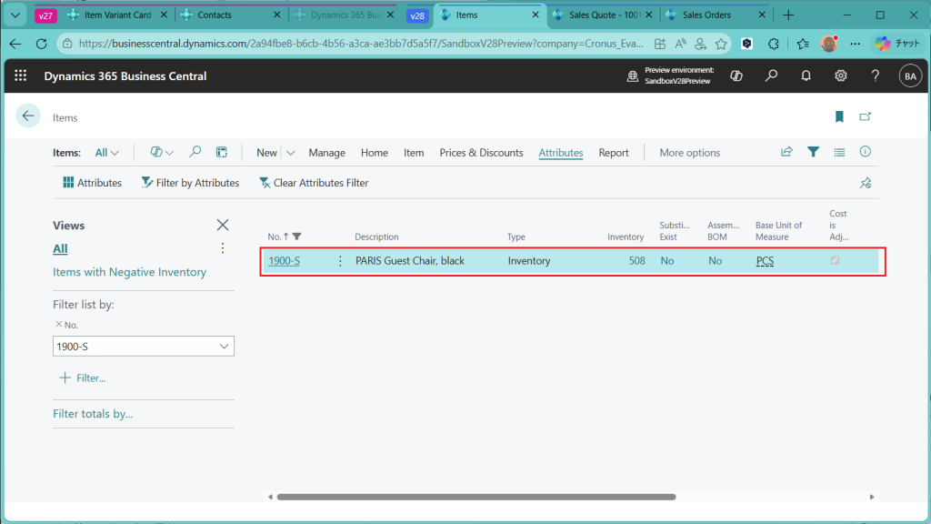Toggle the FactBox information pane icon

pyautogui.click(x=866, y=152)
